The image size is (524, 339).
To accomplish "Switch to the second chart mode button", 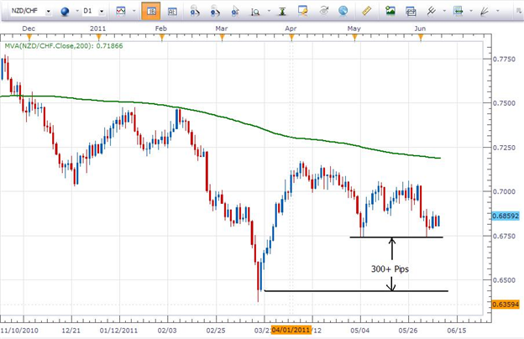I will pos(172,12).
